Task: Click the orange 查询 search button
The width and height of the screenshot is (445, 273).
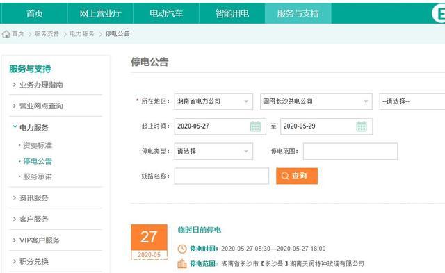Action: tap(297, 176)
